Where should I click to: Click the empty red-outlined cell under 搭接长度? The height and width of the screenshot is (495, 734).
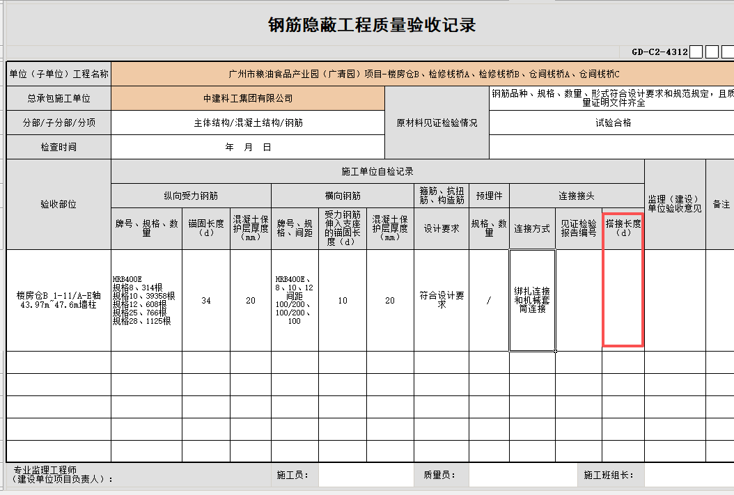tap(623, 300)
